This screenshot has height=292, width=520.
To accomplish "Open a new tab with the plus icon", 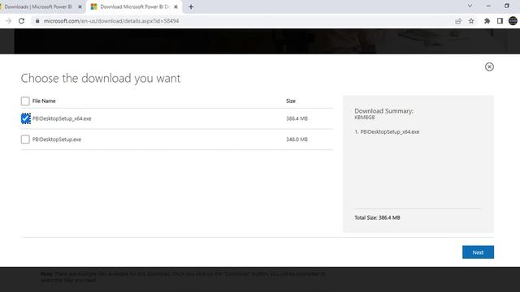I will [x=191, y=6].
